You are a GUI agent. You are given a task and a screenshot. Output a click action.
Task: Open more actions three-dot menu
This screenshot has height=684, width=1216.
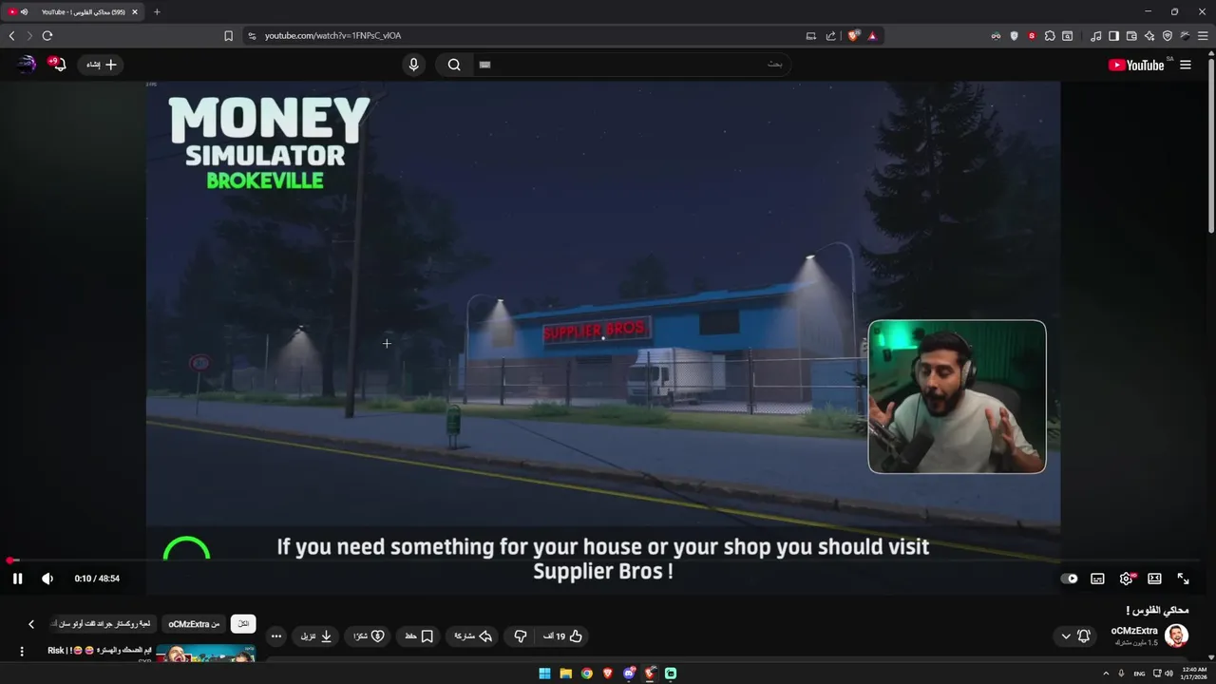click(275, 636)
